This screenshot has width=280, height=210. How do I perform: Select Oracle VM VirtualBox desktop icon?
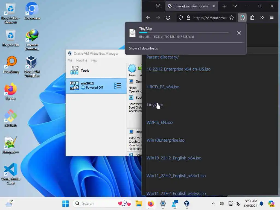32,67
